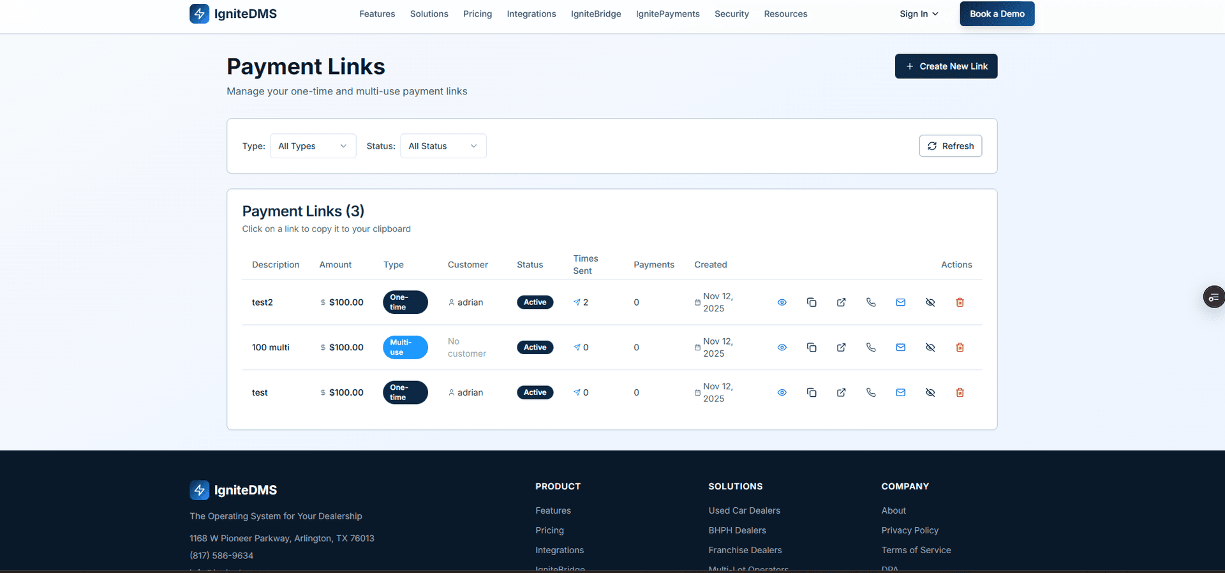
Task: Click the Created column header
Action: (x=710, y=265)
